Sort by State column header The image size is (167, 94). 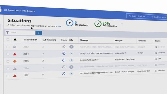[64, 40]
